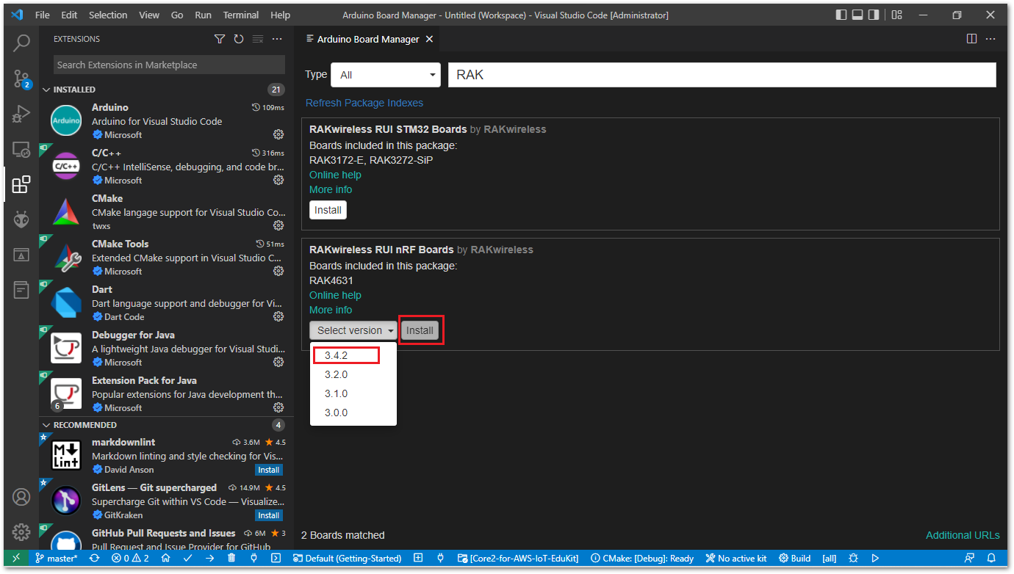The height and width of the screenshot is (574, 1014).
Task: Open Accounts menu in activity bar
Action: 21,497
